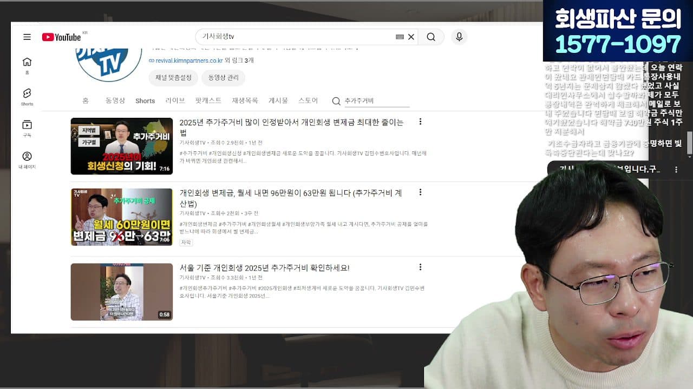Screen dimensions: 693x389
Task: Switch to the 라이브 channel tab
Action: [175, 100]
